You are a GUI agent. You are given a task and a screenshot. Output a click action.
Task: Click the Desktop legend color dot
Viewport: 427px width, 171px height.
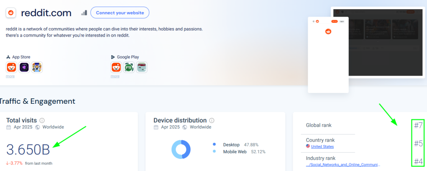(x=214, y=144)
